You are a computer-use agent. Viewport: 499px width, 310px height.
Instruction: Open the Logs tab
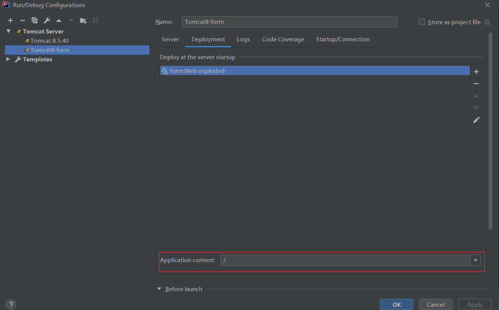[x=244, y=39]
